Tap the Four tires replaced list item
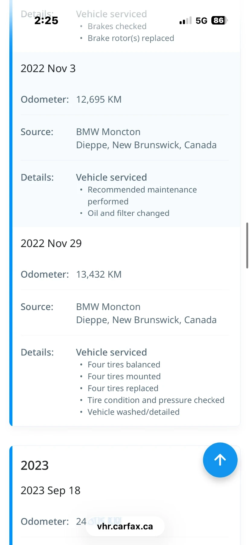Viewport: 250px width, 545px height. click(123, 388)
